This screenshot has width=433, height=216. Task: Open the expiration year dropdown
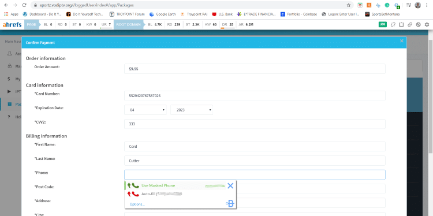(192, 110)
